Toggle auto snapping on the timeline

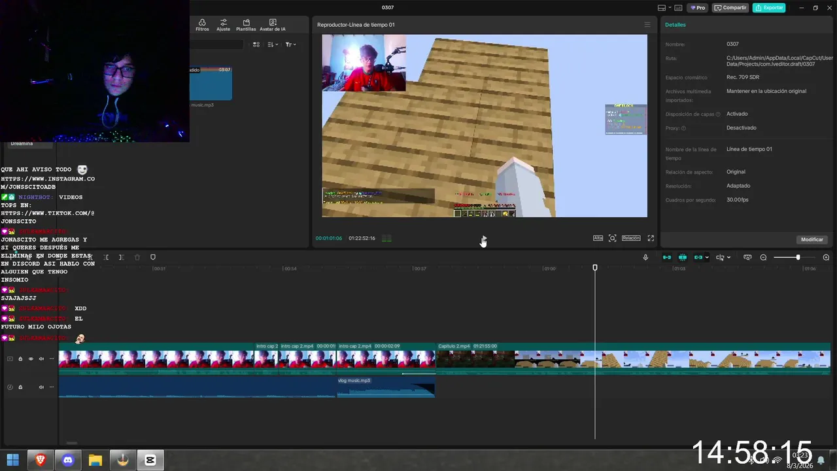pyautogui.click(x=683, y=257)
